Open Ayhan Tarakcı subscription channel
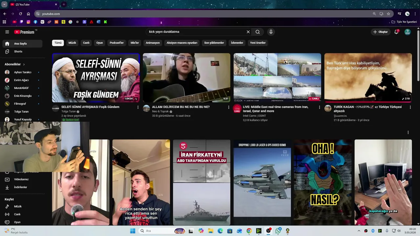 [x=22, y=72]
